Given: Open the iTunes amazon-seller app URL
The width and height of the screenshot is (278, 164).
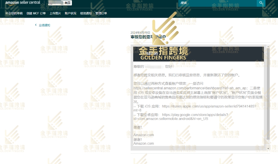Looking at the screenshot, I should (195, 108).
